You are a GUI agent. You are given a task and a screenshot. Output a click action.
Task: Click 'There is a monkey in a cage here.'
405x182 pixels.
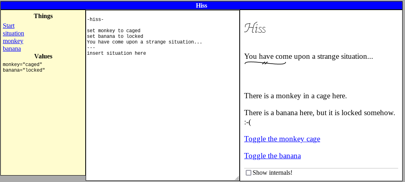pos(296,96)
